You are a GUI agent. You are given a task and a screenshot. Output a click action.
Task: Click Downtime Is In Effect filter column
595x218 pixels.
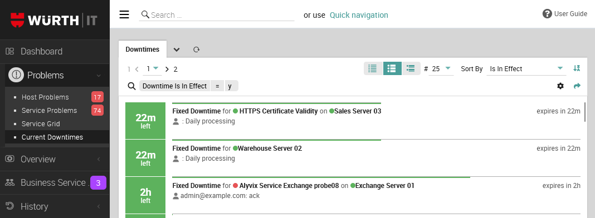[x=174, y=86]
